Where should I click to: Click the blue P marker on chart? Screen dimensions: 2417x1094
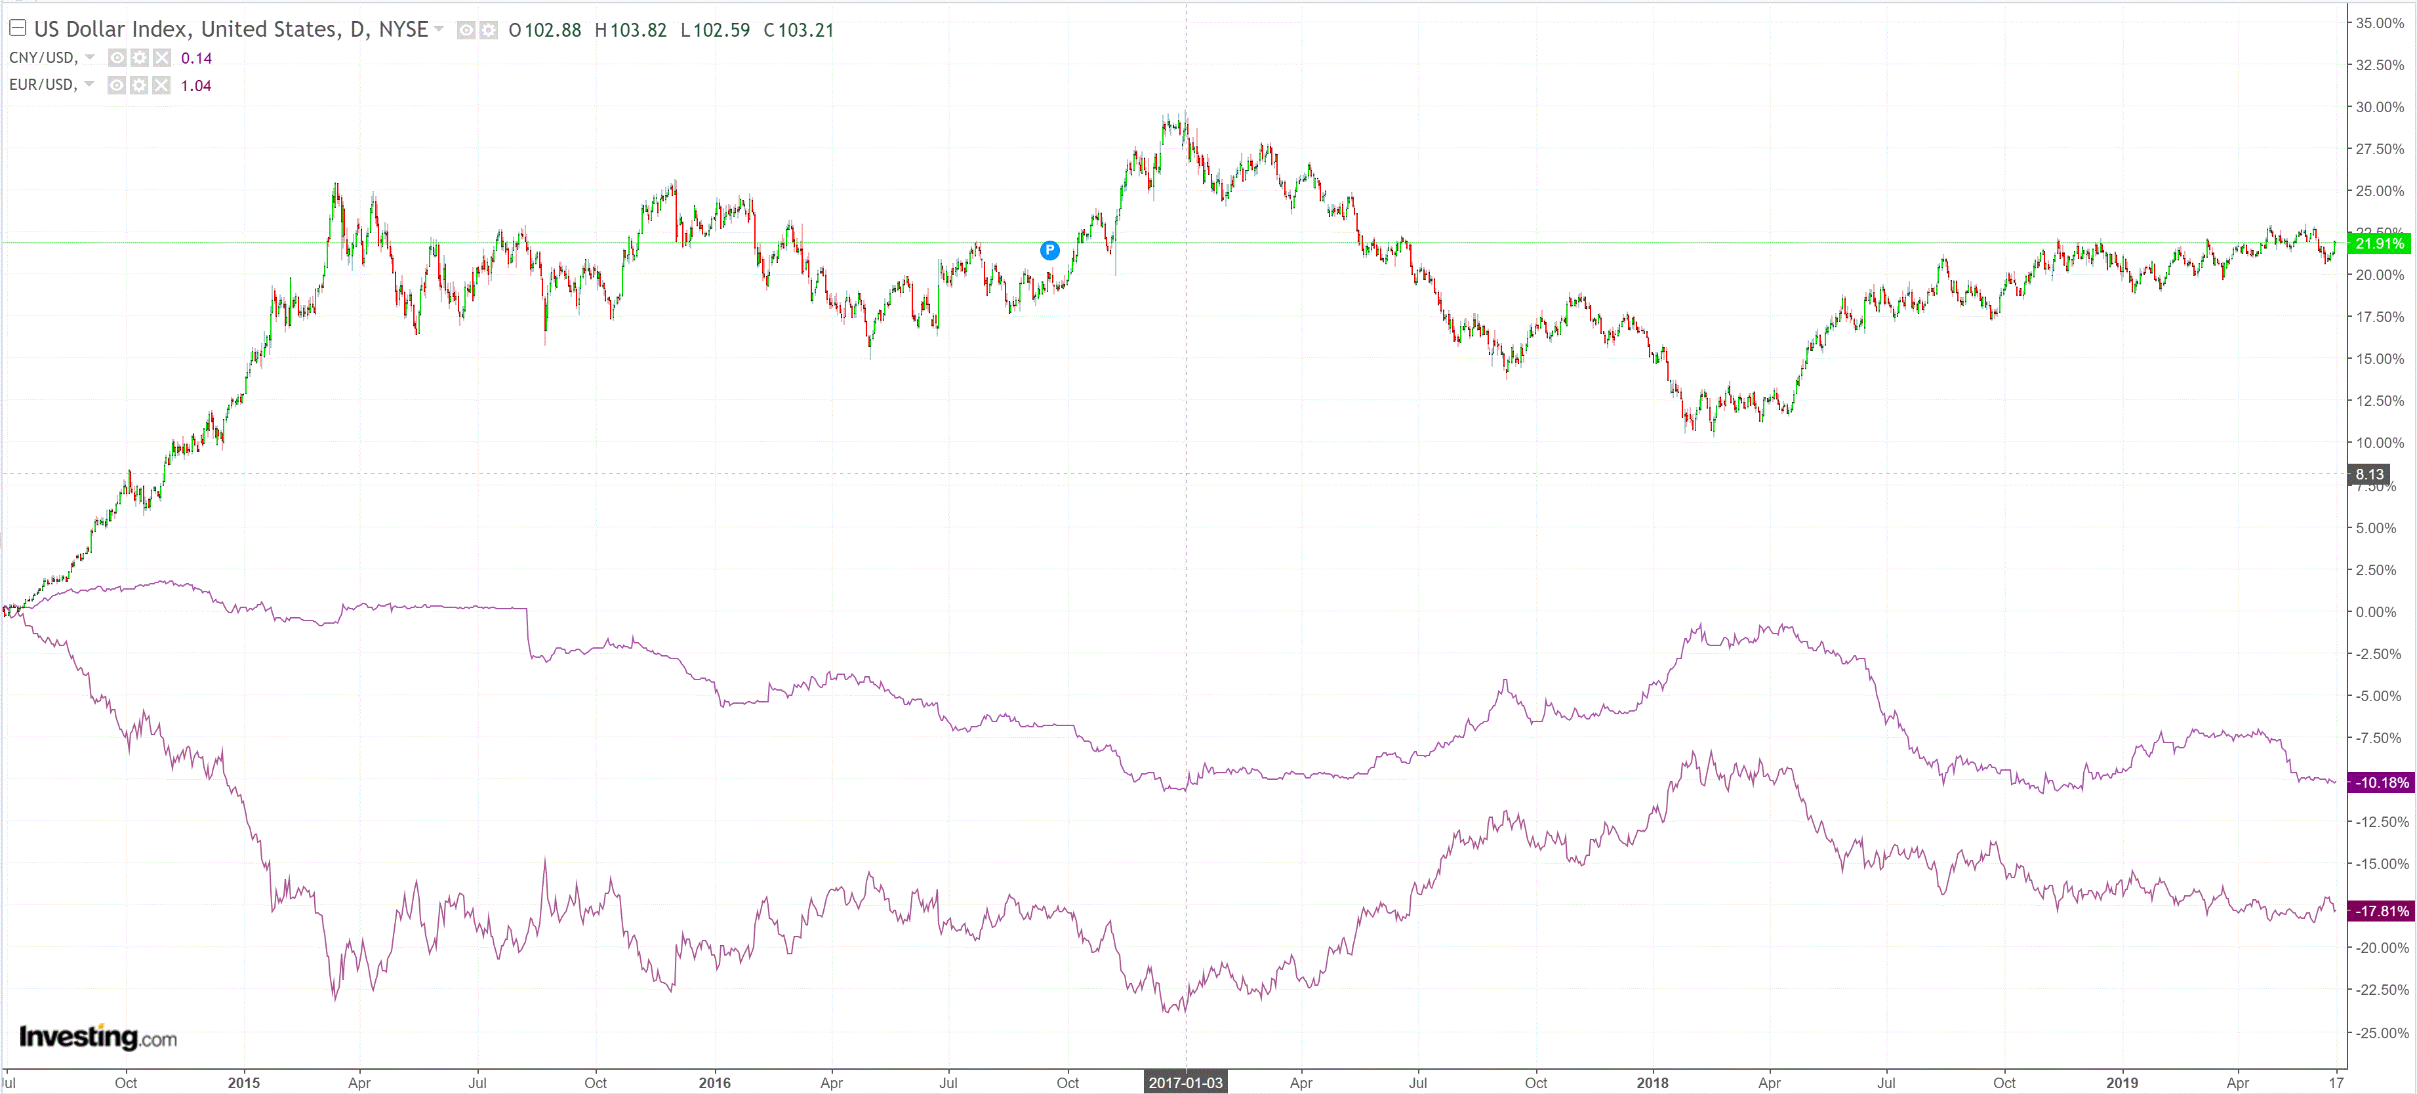coord(1050,250)
